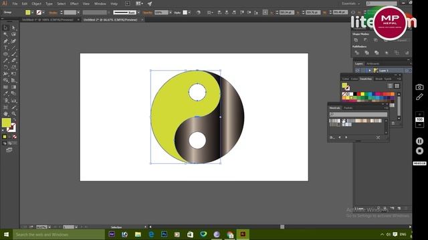
Task: Select the Lasso tool
Action: (x=13, y=34)
